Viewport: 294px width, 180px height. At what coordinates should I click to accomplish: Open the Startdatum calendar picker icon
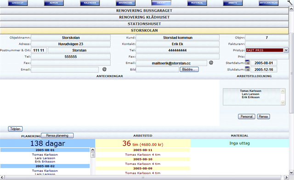(x=247, y=62)
